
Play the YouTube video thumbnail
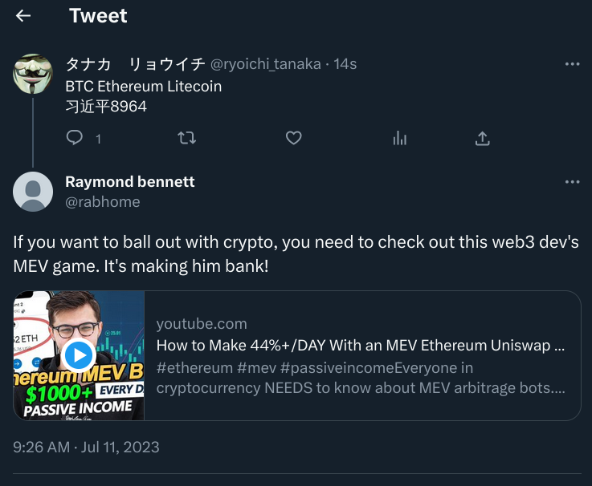[x=79, y=354]
